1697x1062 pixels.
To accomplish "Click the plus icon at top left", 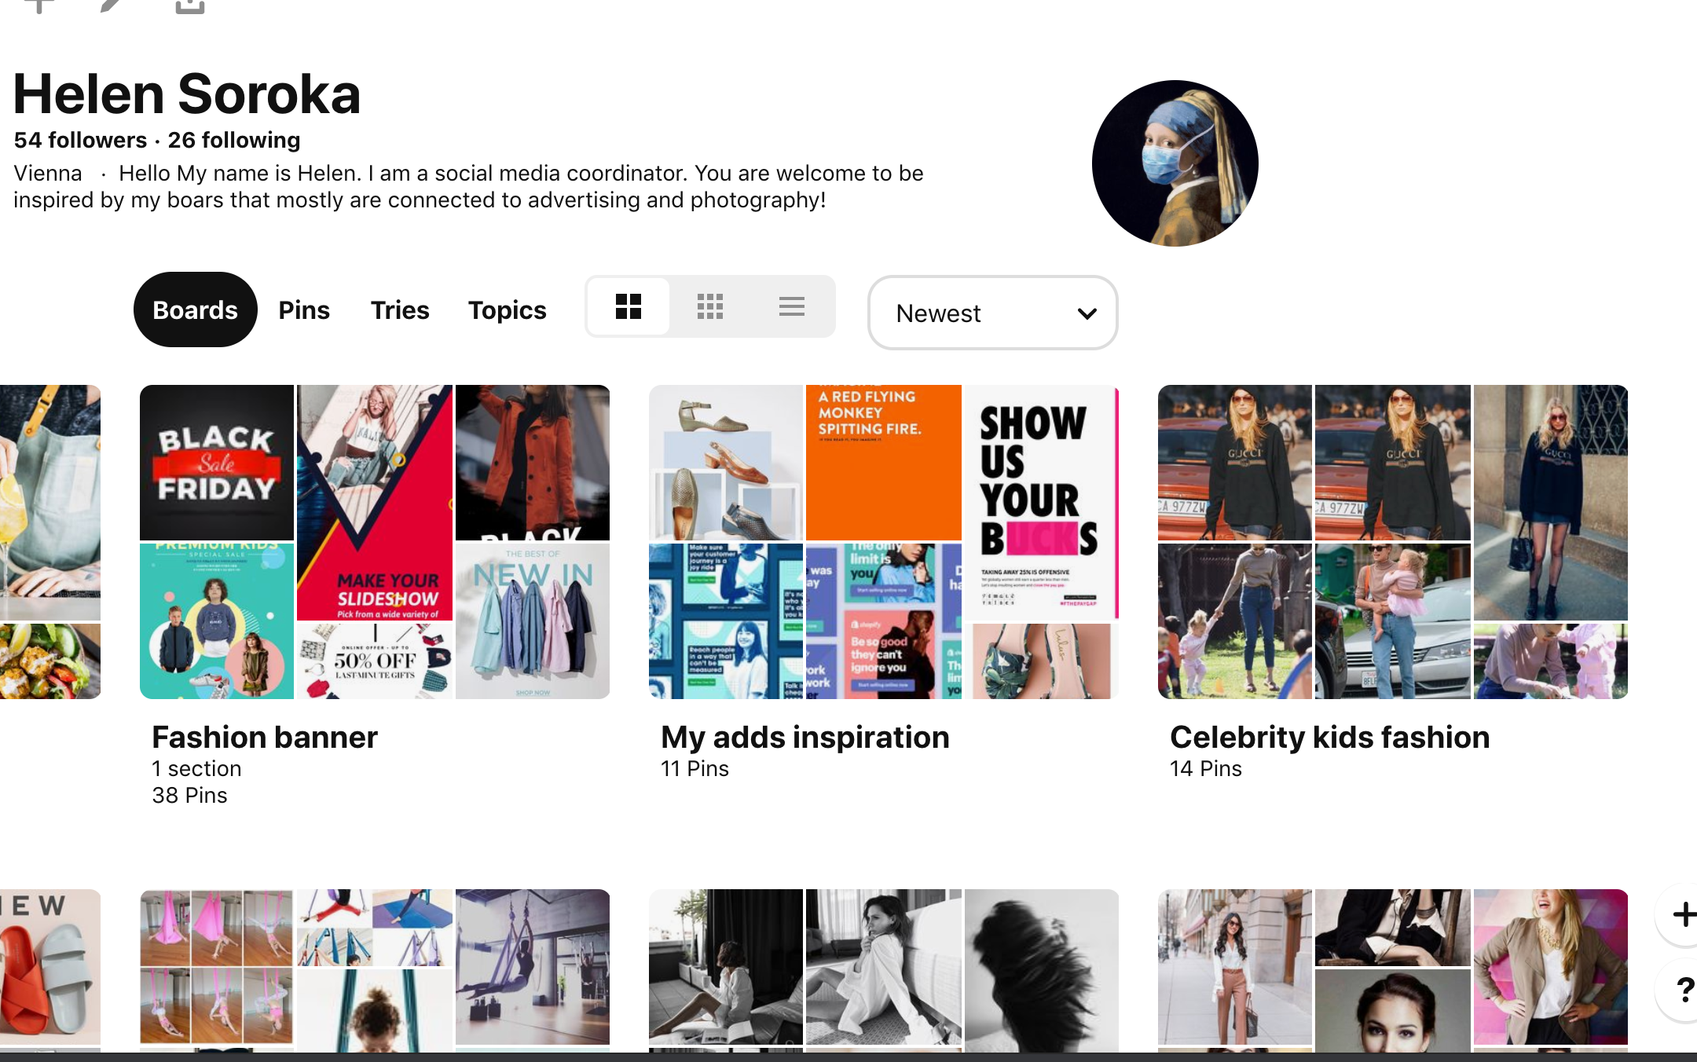I will pos(39,5).
